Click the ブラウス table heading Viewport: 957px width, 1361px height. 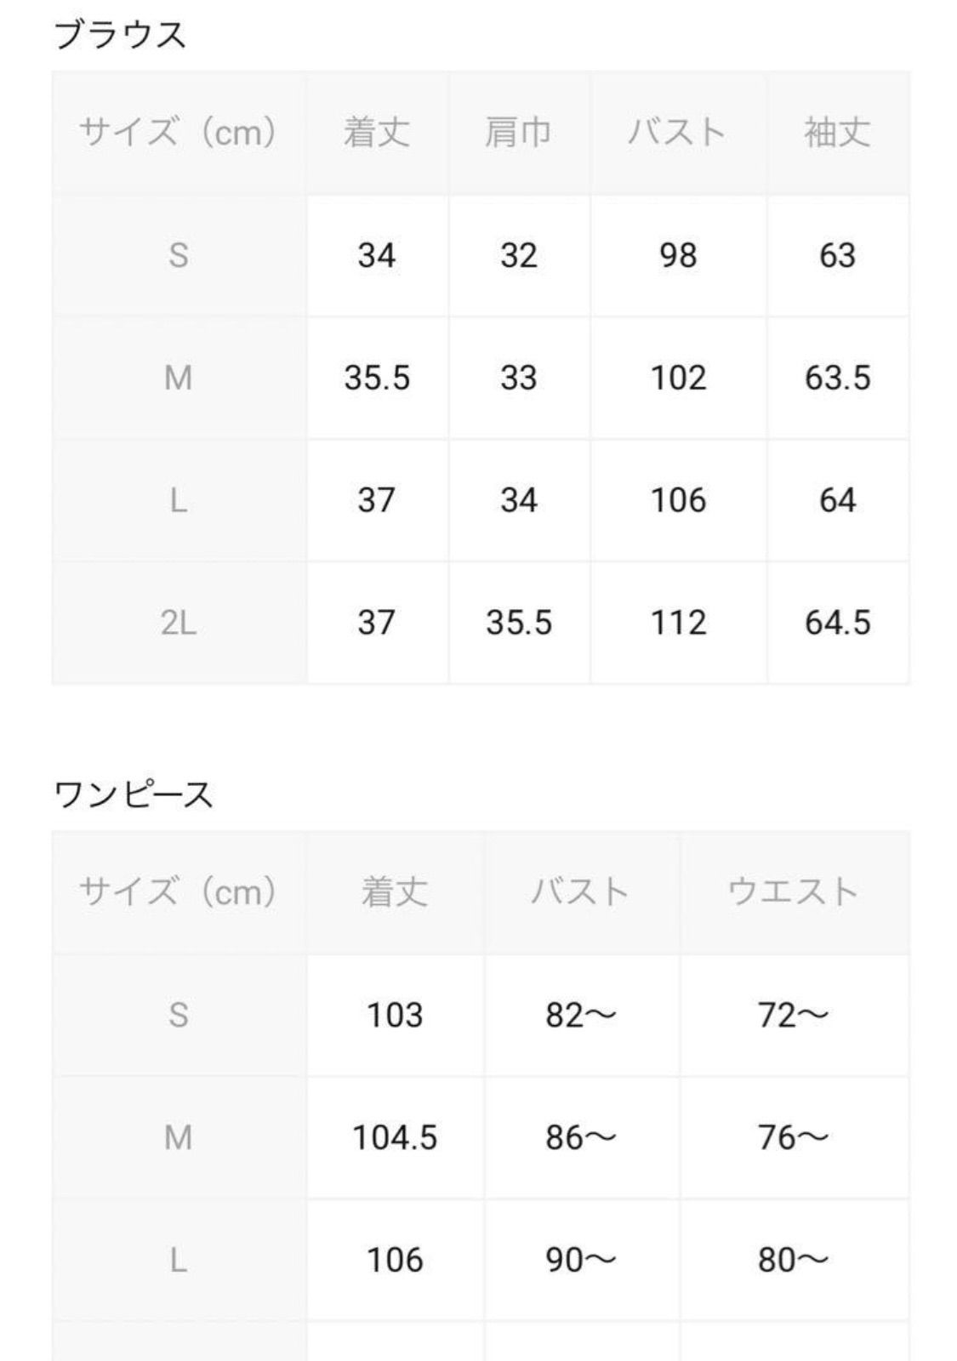coord(119,36)
